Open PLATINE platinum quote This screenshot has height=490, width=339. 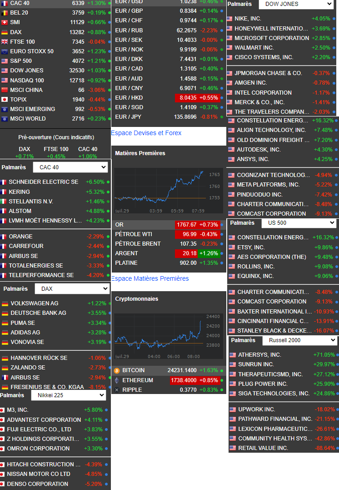click(x=169, y=263)
